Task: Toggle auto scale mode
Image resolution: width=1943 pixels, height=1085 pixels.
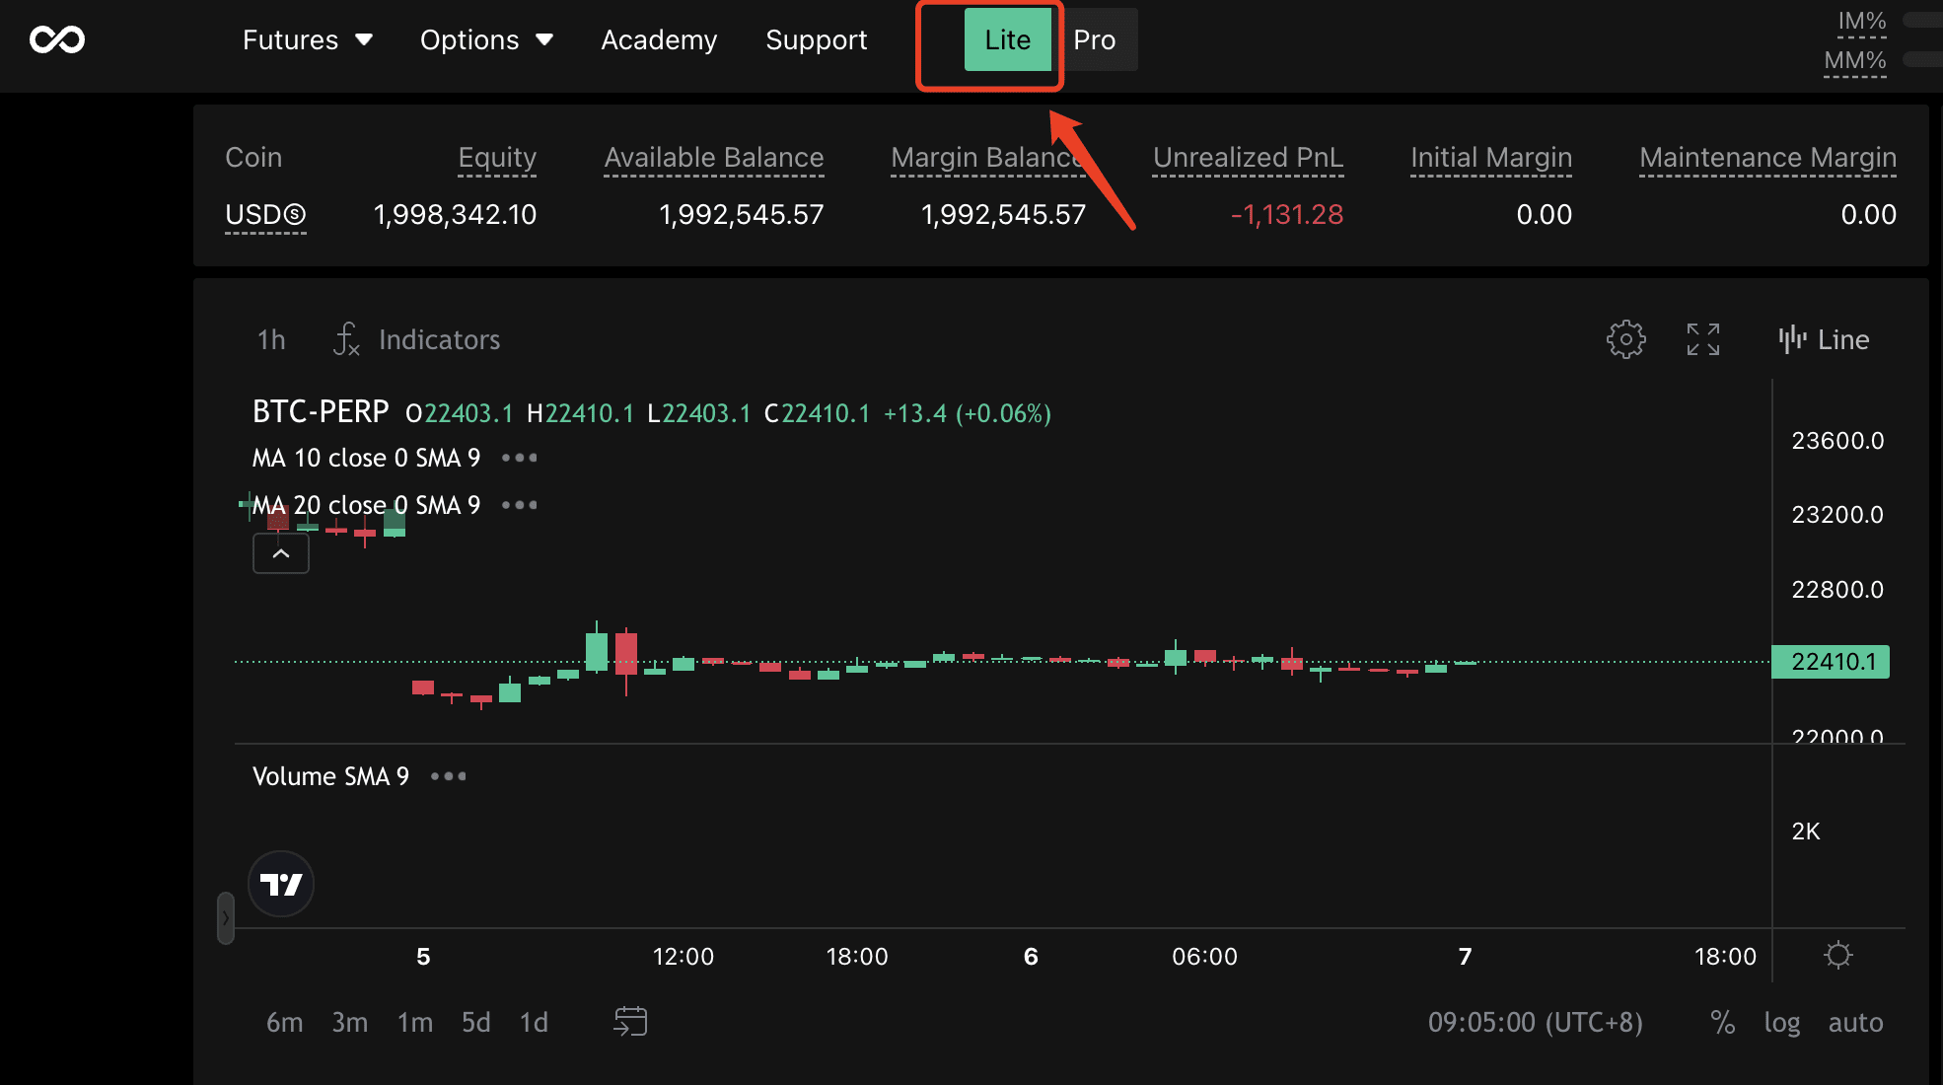Action: point(1855,1022)
